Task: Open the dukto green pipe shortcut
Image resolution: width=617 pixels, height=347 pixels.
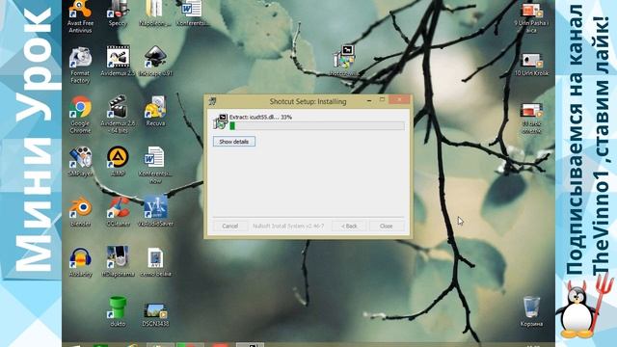Action: (118, 312)
